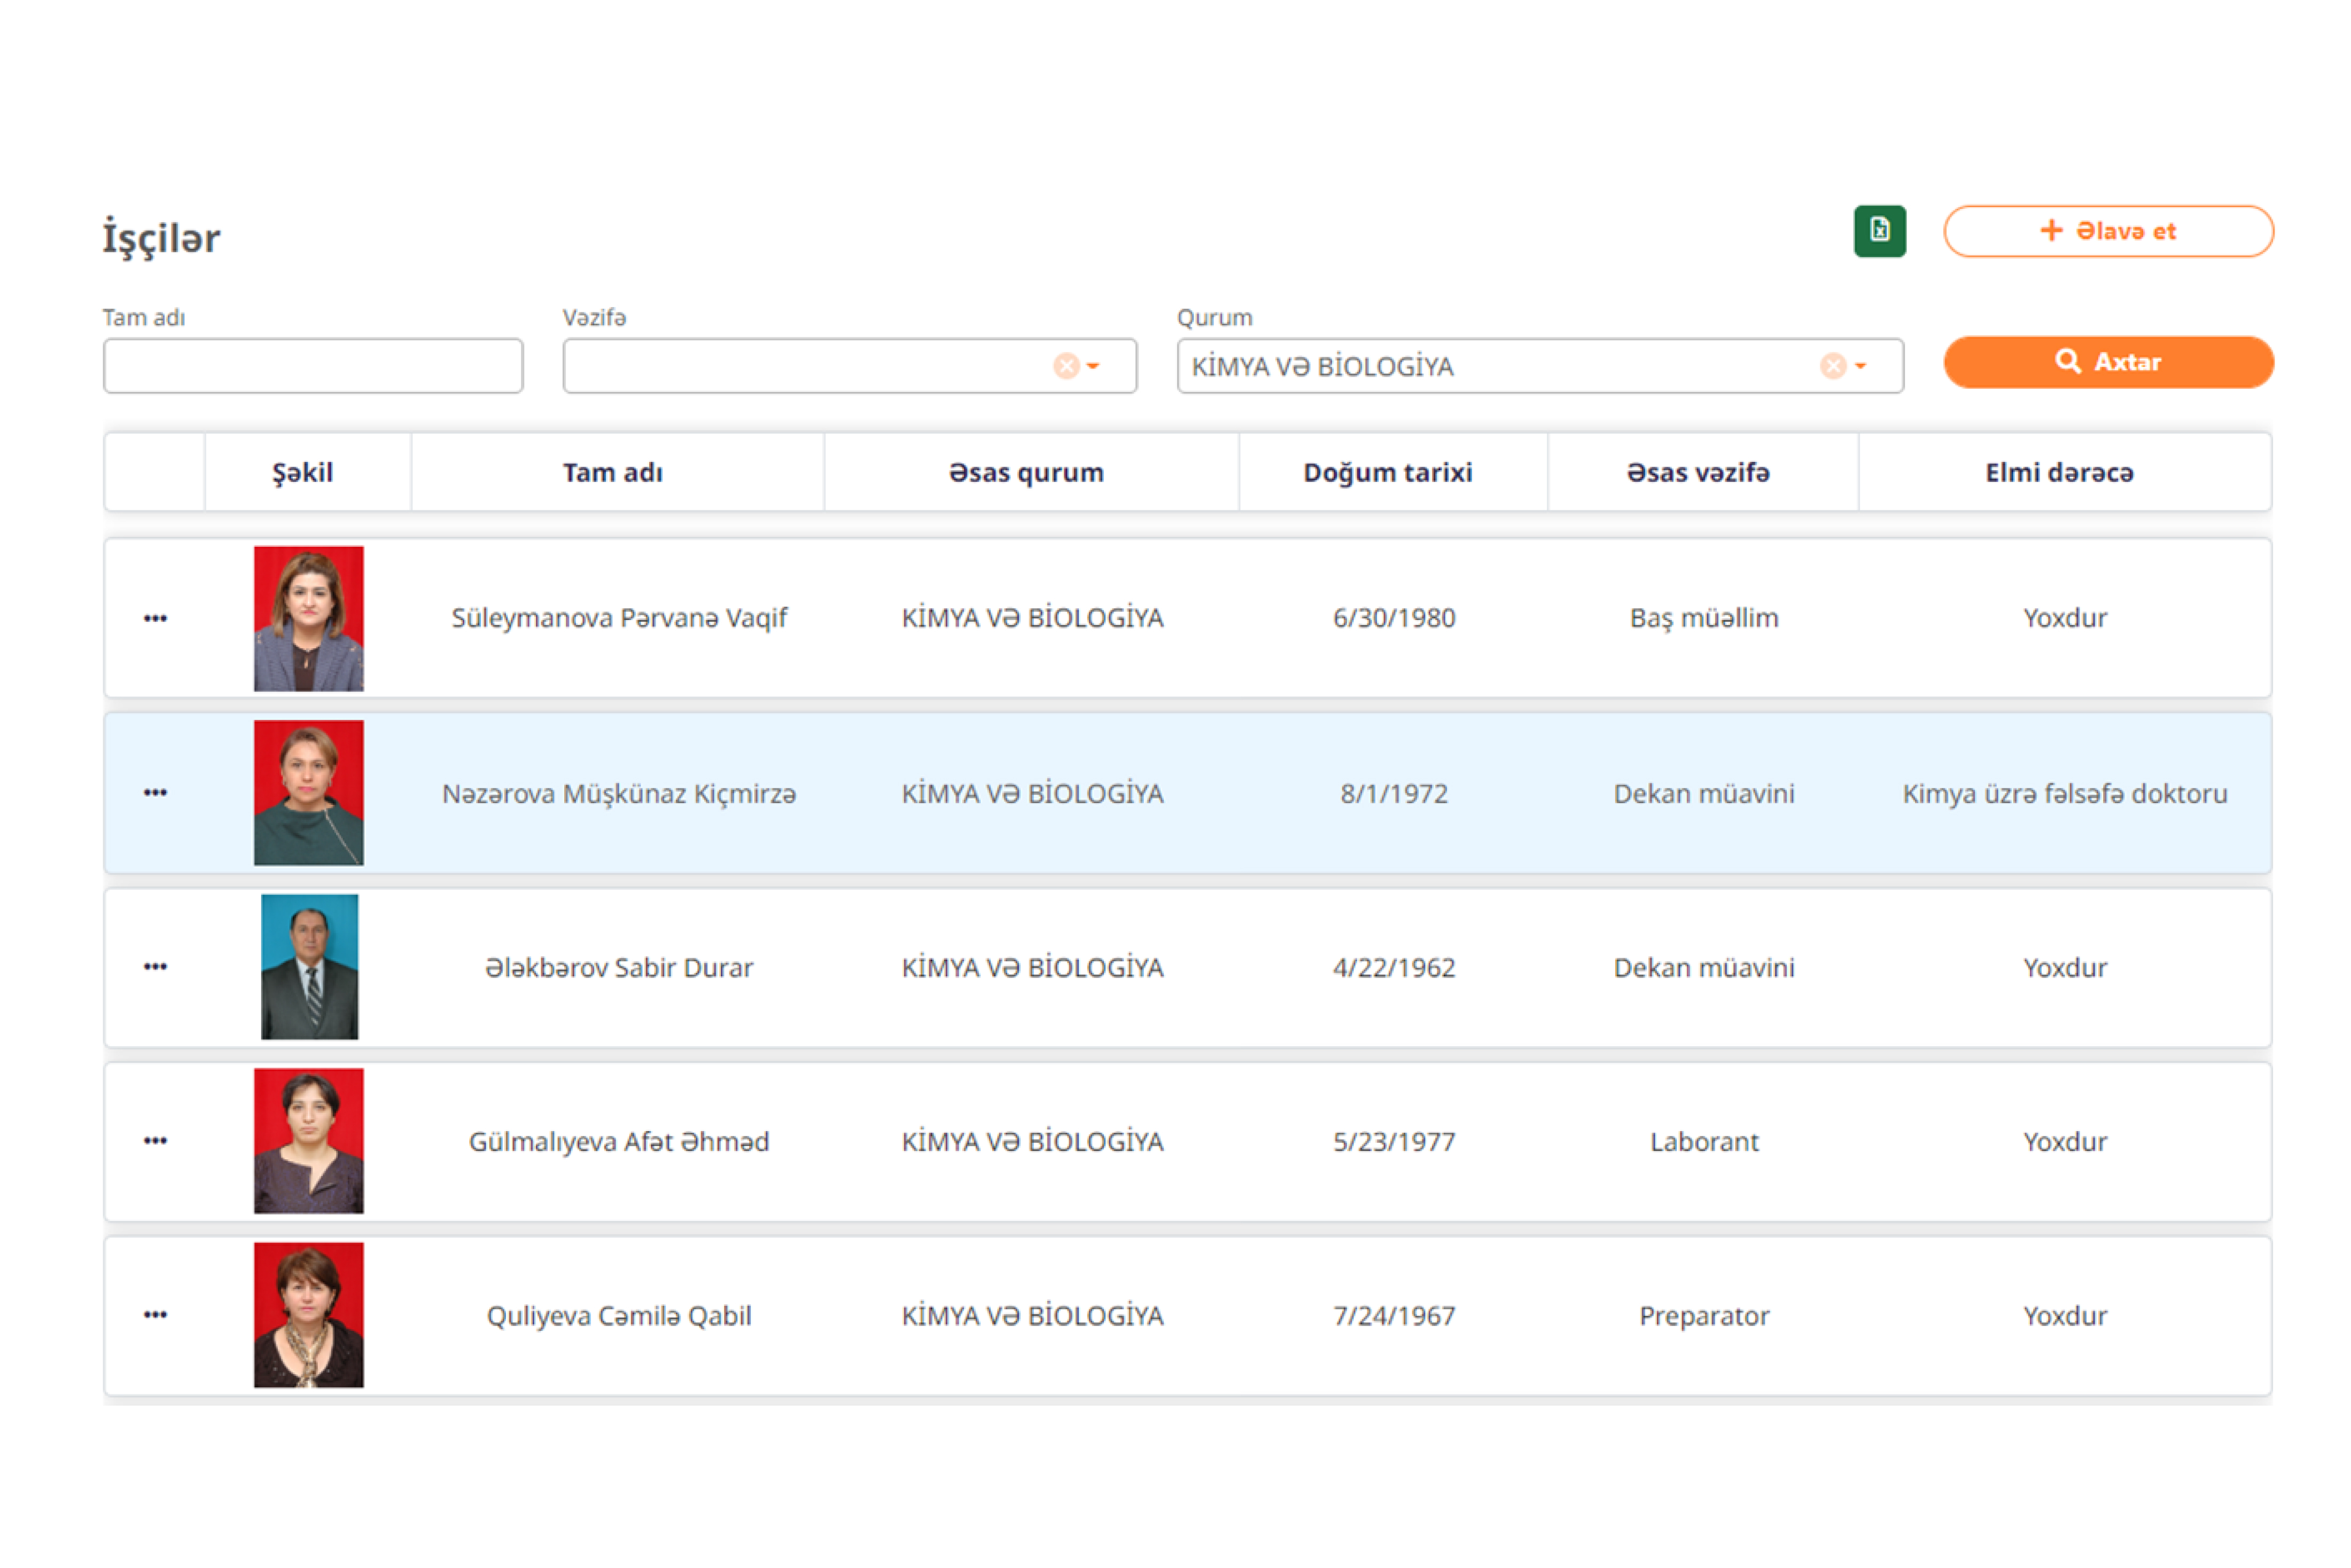This screenshot has width=2351, height=1568.
Task: Open the three-dots menu for Gülmalıyeva Afət Əhməd
Action: 155,1140
